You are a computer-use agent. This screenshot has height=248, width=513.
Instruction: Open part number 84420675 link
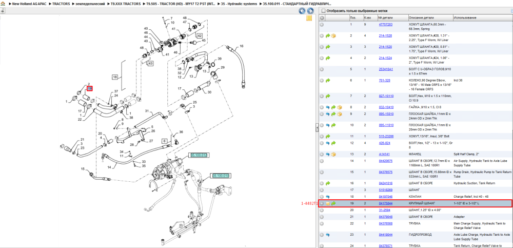[x=385, y=161]
